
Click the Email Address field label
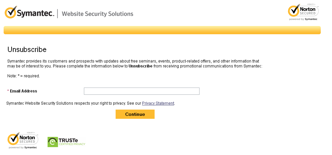[x=23, y=91]
